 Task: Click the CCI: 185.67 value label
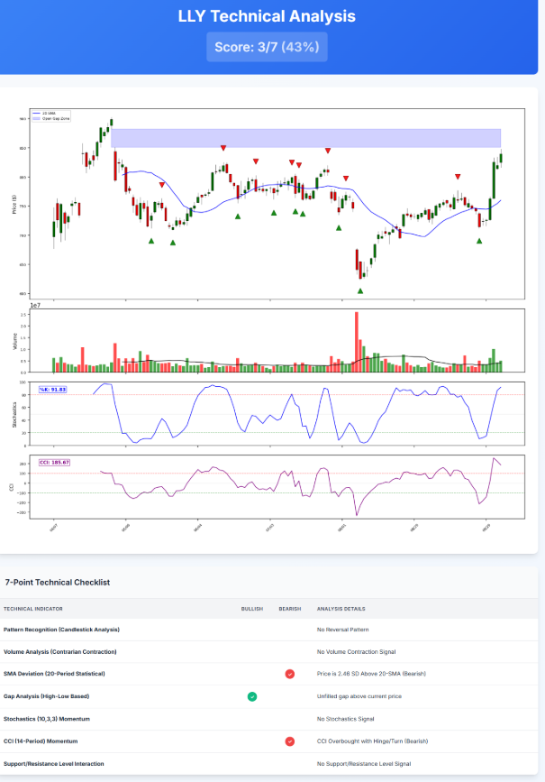pos(54,463)
